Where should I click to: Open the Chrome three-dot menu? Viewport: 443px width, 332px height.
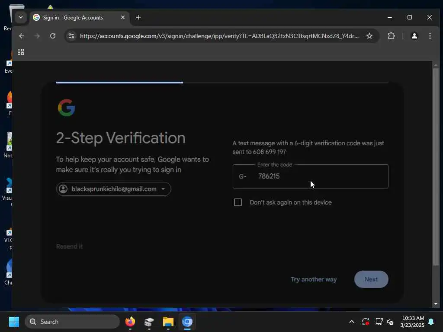tap(430, 36)
